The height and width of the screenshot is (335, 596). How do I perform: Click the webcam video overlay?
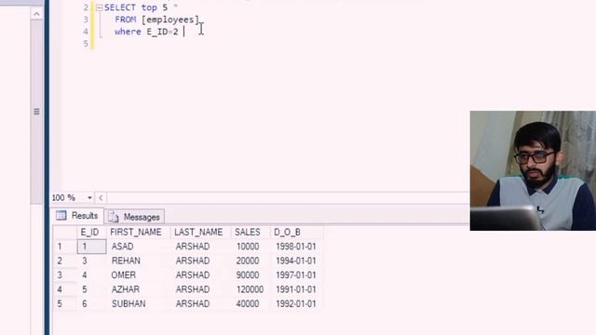533,170
